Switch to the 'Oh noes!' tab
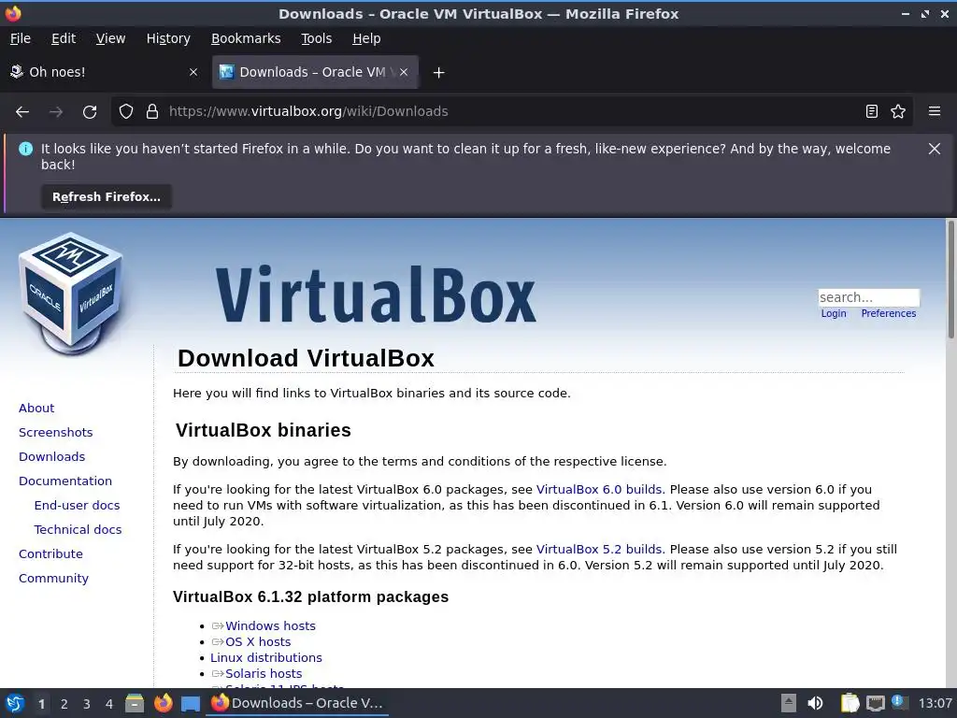The width and height of the screenshot is (957, 718). pos(104,72)
